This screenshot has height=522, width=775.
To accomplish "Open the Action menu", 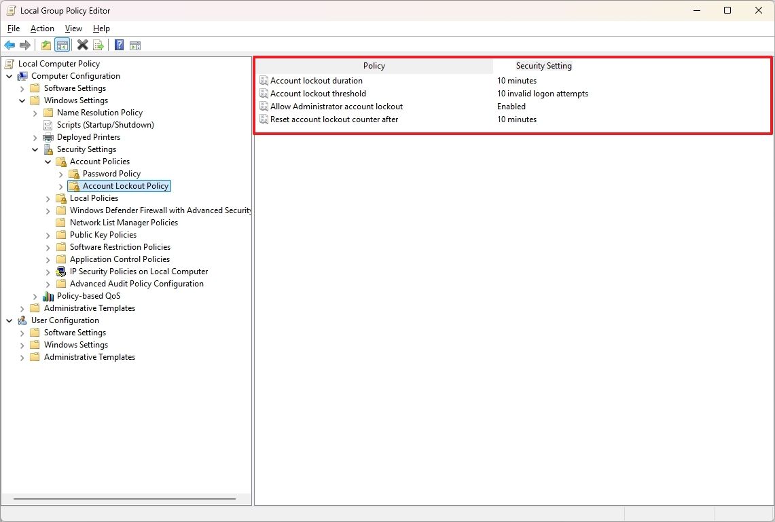I will pos(41,29).
